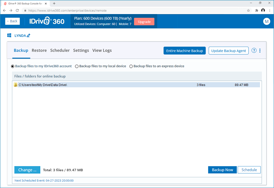Open the View Logs tab

102,50
